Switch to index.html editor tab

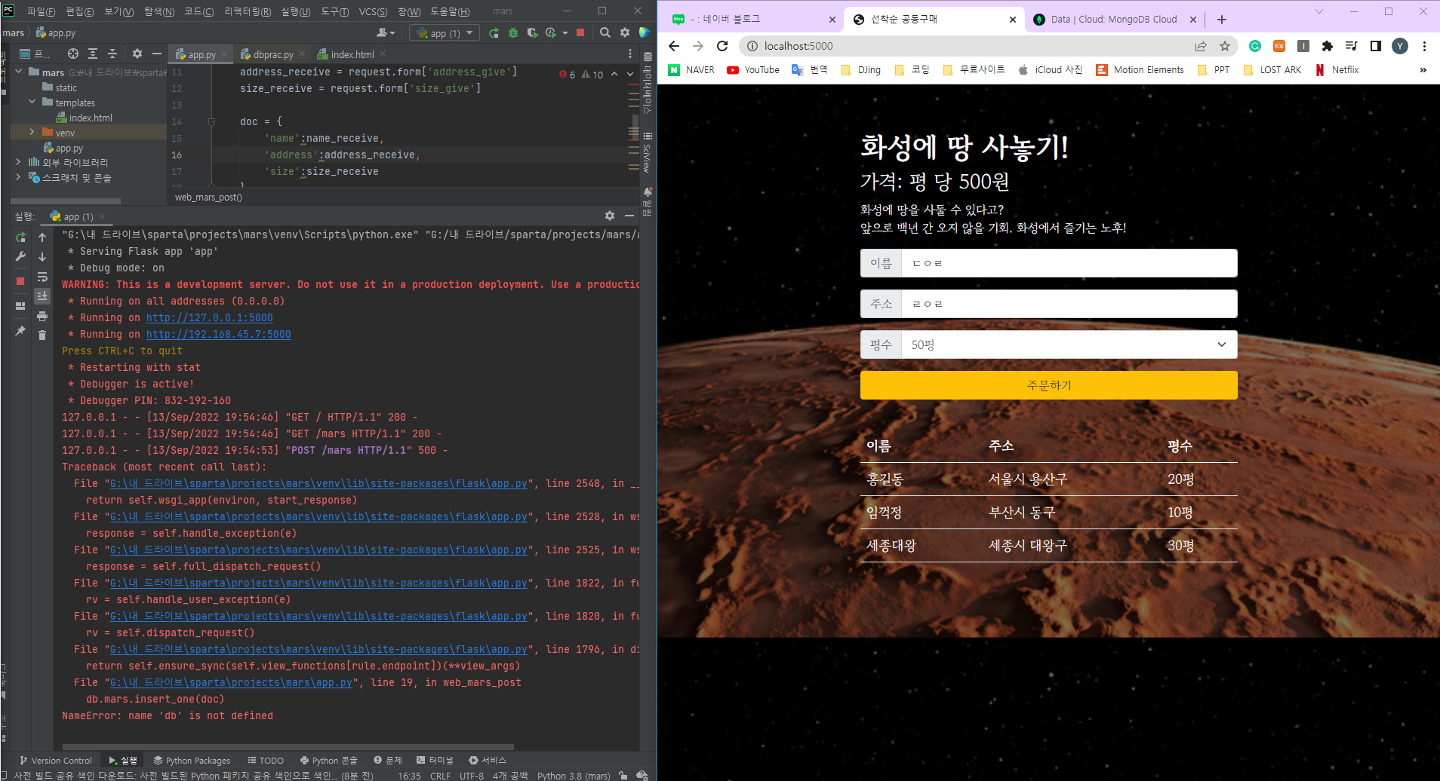coord(352,54)
